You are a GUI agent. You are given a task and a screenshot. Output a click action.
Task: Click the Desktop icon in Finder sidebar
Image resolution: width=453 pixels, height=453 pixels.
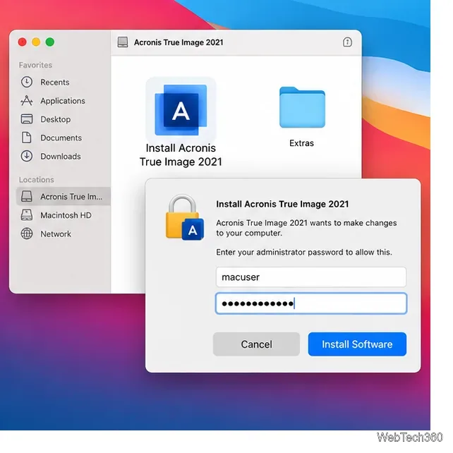tap(27, 119)
